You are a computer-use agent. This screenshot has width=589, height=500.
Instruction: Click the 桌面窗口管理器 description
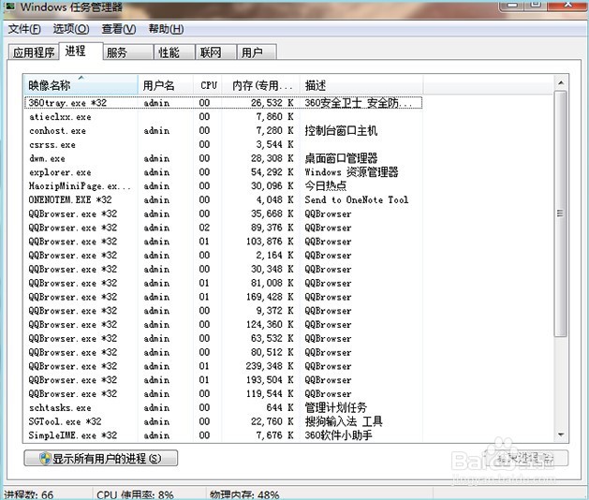[341, 158]
